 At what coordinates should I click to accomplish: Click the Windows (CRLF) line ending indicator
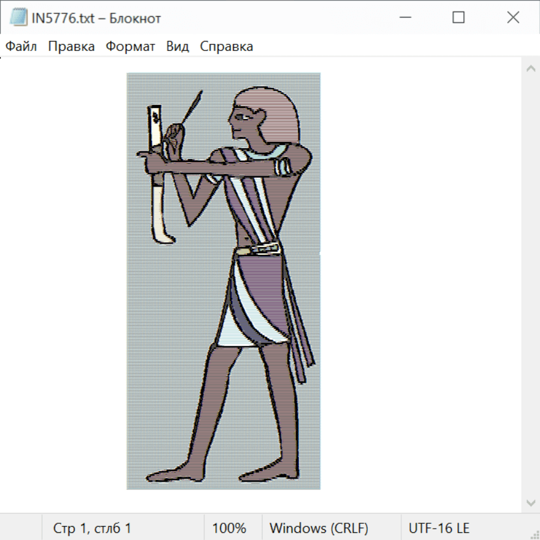[x=319, y=528]
